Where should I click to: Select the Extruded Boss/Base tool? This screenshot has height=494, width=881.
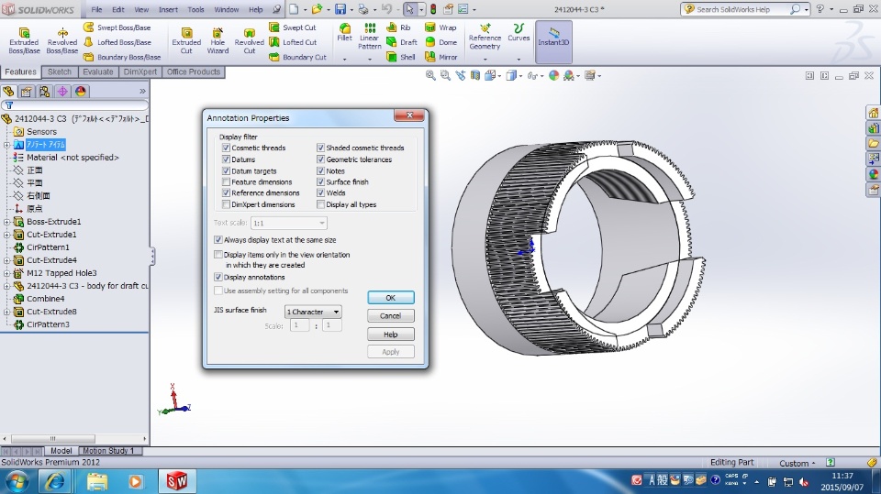24,40
